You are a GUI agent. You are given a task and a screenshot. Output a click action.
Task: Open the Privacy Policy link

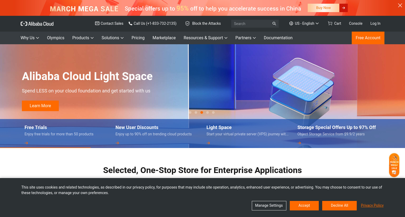pyautogui.click(x=372, y=205)
